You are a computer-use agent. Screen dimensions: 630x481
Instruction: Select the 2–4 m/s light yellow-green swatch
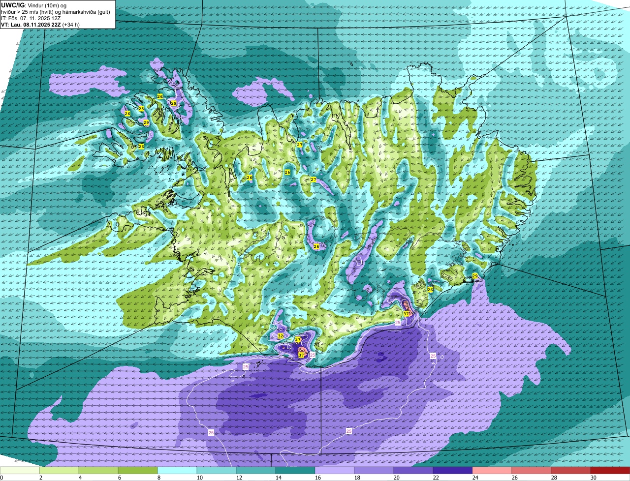coord(59,471)
